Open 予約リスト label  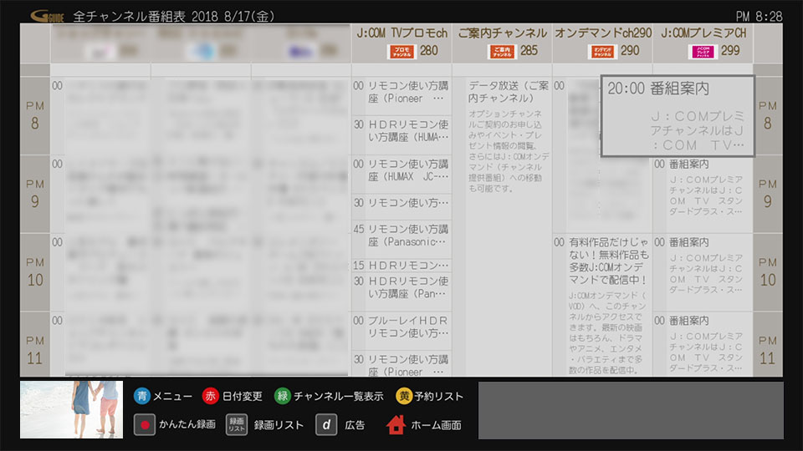click(x=439, y=396)
